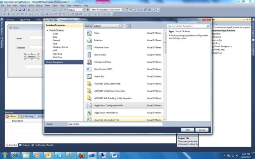Screen dimensions: 255x159
Task: Click the Add button in dialog
Action: (x=188, y=130)
